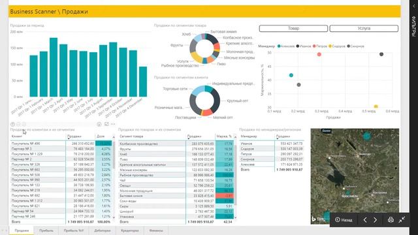This screenshot has width=418, height=235.
Task: Click the Сегмент товара column header
Action: (131, 136)
